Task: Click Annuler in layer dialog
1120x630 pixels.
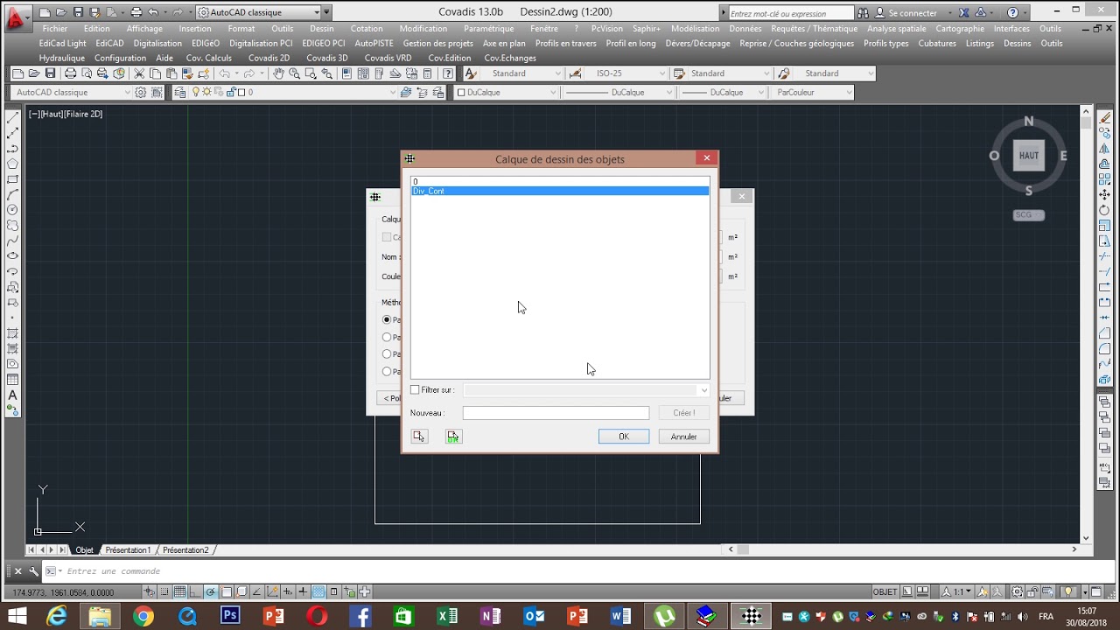Action: tap(683, 437)
